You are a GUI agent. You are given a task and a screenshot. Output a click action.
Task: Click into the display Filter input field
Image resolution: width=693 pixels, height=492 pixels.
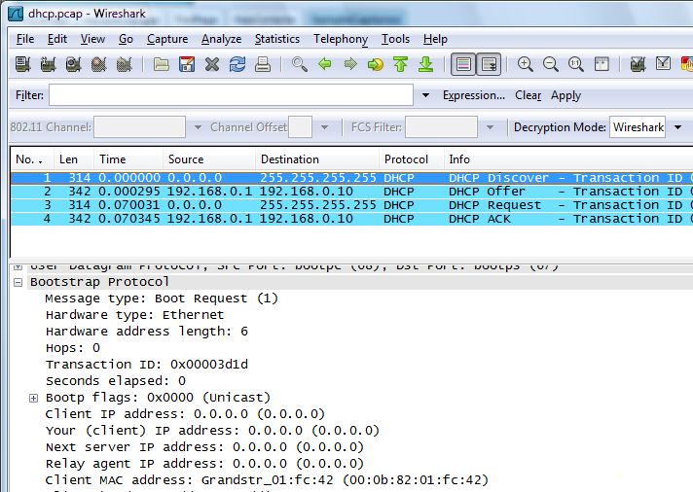point(231,95)
